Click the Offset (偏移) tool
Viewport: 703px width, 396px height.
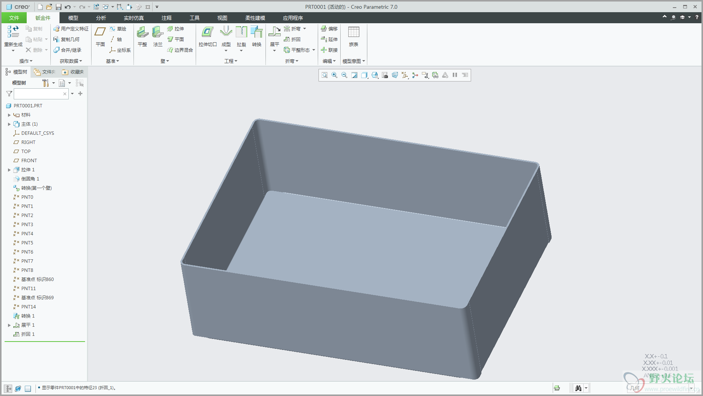[x=329, y=29]
